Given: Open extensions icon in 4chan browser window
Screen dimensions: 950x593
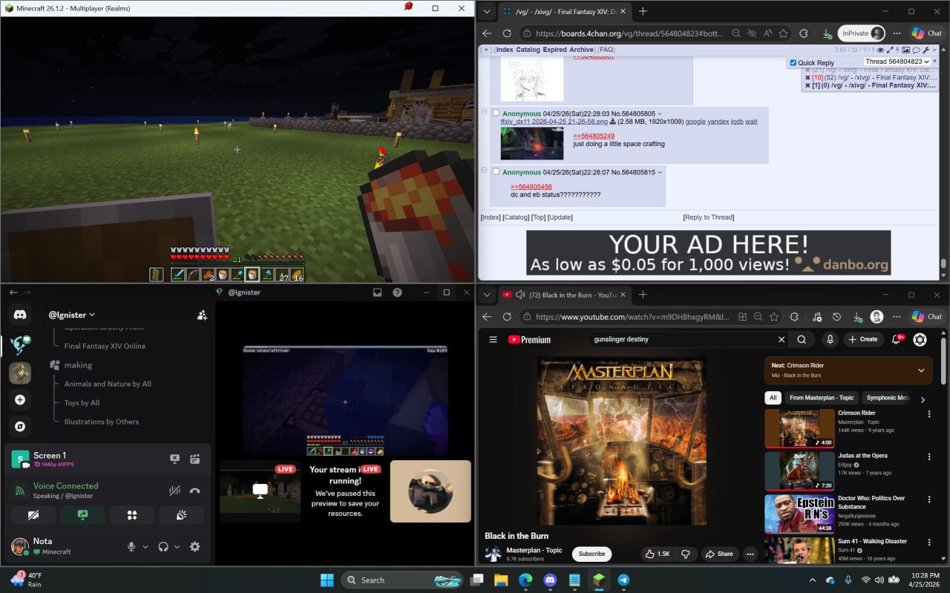Looking at the screenshot, I should [x=803, y=33].
